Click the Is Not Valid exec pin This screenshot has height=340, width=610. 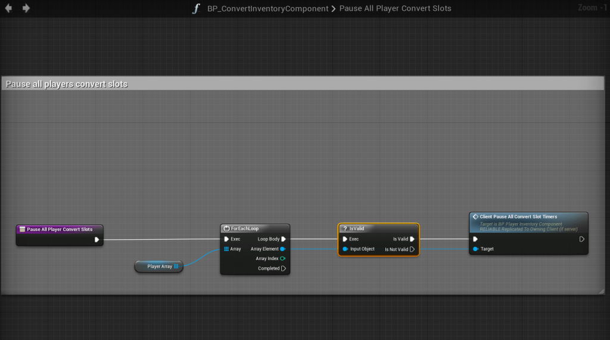coord(412,249)
